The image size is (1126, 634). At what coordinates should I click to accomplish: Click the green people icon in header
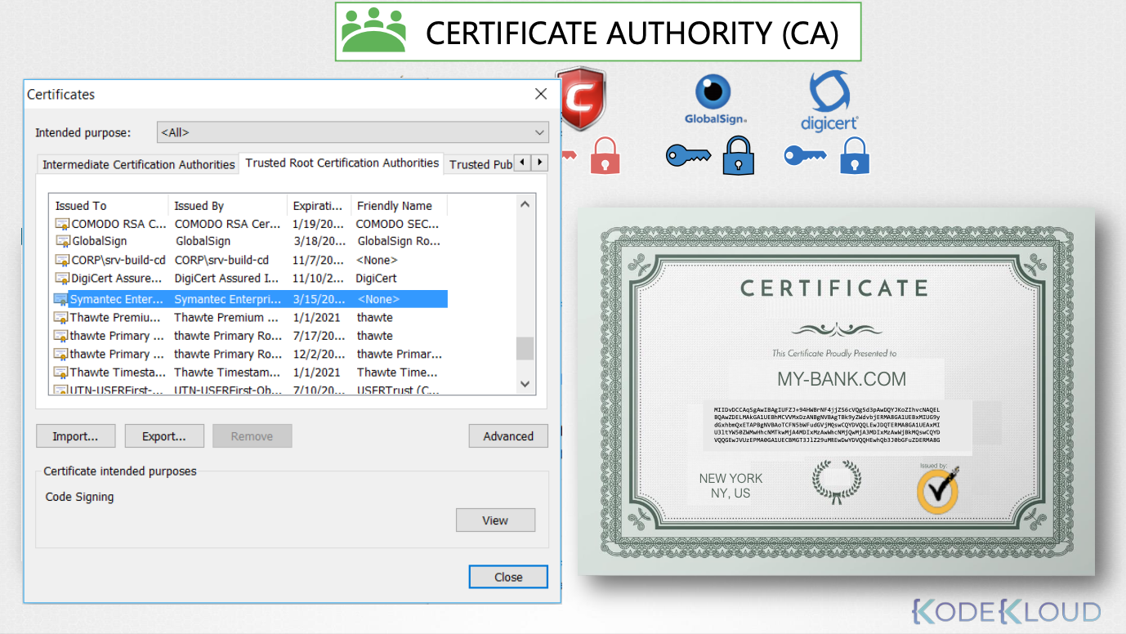point(373,31)
